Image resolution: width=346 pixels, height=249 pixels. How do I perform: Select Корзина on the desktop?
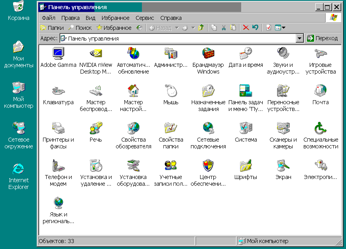18,11
